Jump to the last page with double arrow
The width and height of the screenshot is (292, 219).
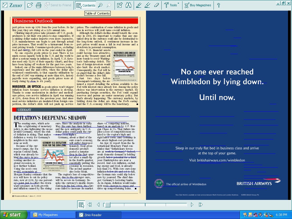201,204
